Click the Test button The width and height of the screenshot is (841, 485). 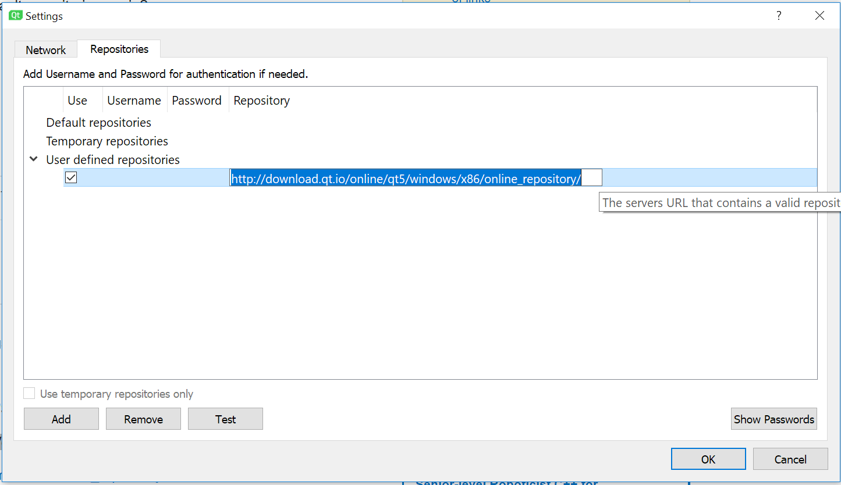tap(225, 419)
